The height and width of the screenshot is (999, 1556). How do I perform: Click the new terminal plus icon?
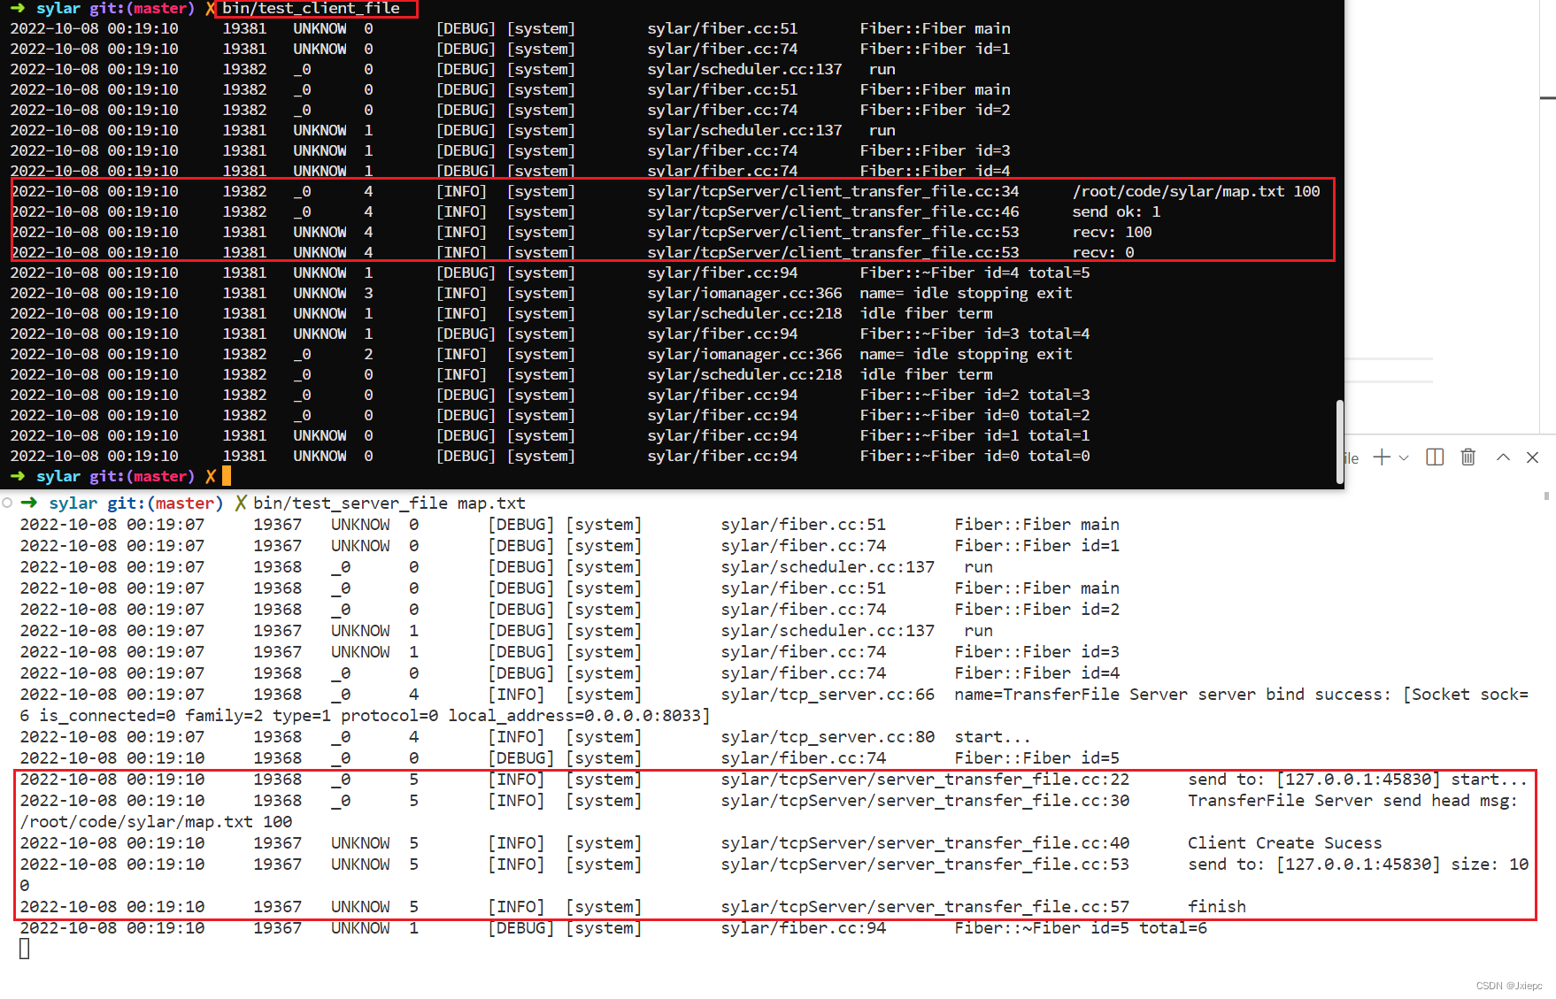[x=1382, y=457]
